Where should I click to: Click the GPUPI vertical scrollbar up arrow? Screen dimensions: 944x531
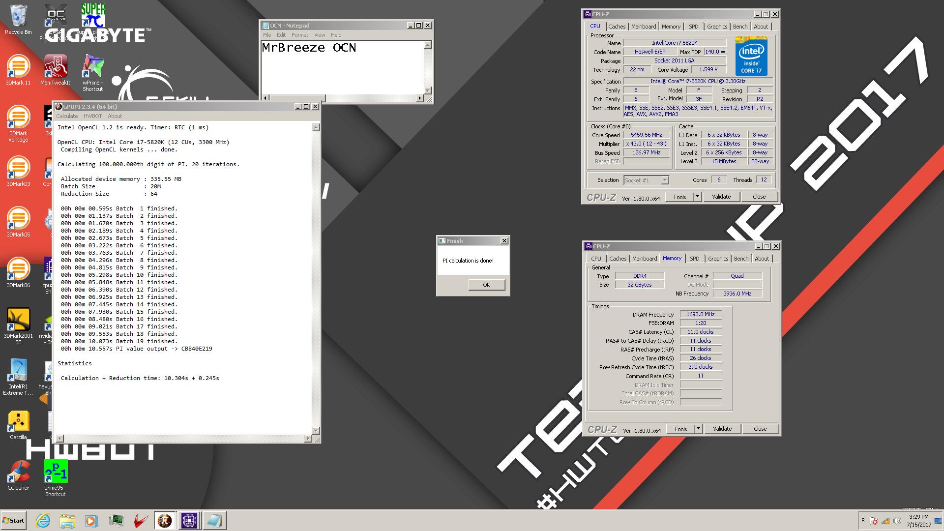(x=316, y=127)
